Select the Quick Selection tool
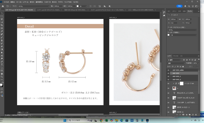204x123 pixels. coord(2,22)
